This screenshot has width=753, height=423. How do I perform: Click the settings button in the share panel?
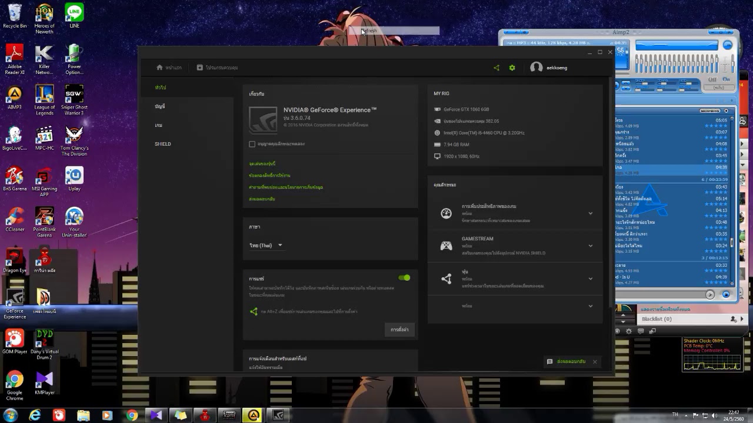pos(399,330)
